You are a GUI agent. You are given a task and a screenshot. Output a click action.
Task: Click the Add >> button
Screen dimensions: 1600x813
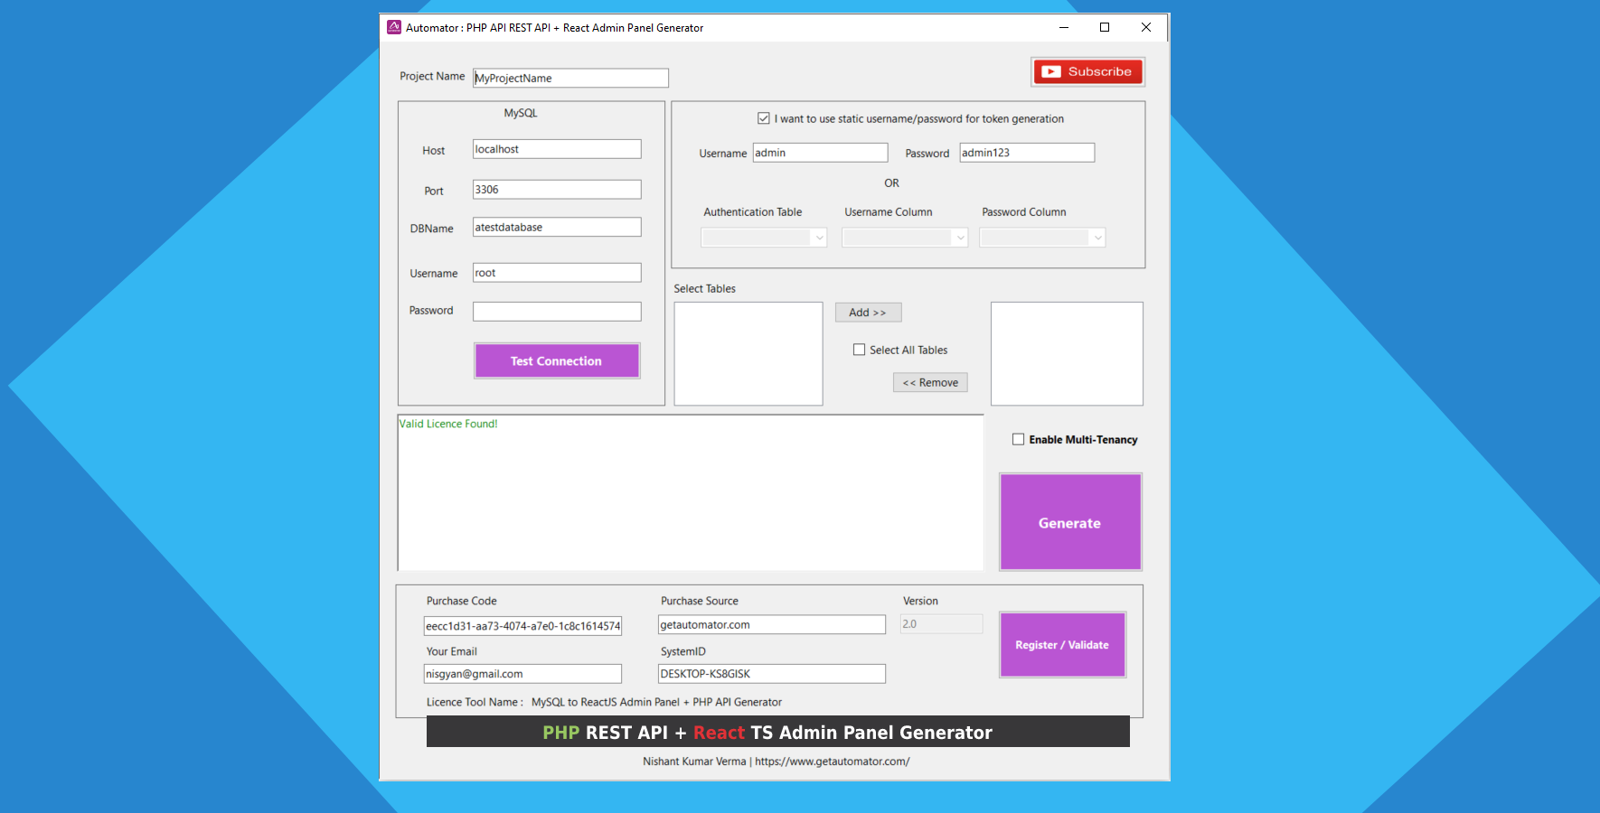click(x=868, y=313)
